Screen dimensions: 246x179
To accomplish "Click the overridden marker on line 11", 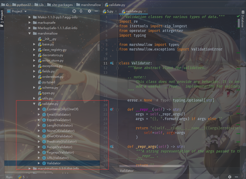I will [112, 63].
